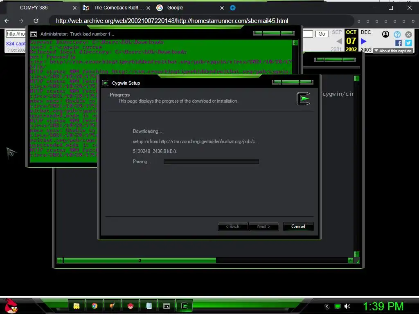Image resolution: width=419 pixels, height=314 pixels.
Task: Select year 2001 in Wayback toolbar
Action: [x=336, y=49]
